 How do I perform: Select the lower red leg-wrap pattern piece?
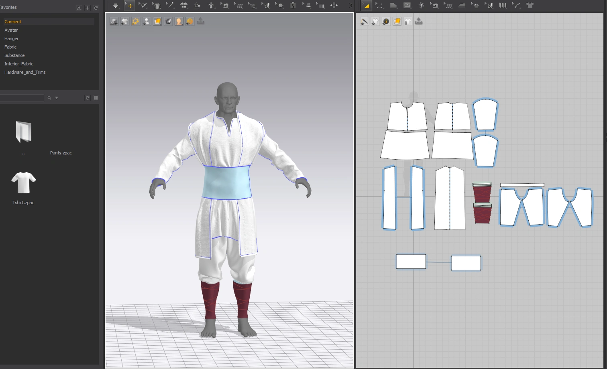[x=482, y=213]
